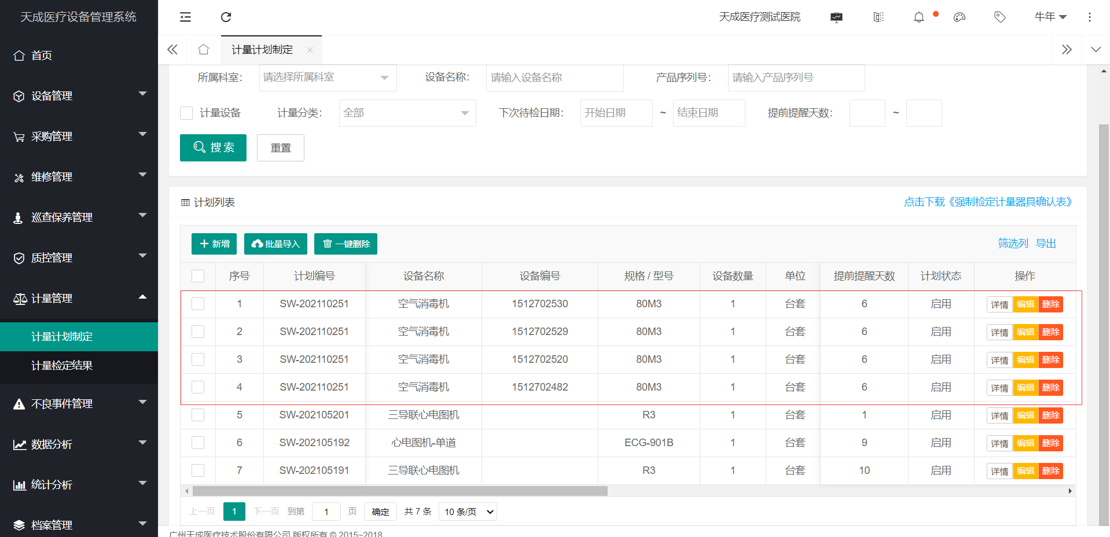Click the 开始日期 date field
The height and width of the screenshot is (537, 1110).
(616, 113)
